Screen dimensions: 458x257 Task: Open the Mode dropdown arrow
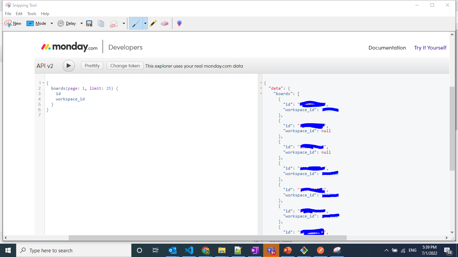(52, 23)
